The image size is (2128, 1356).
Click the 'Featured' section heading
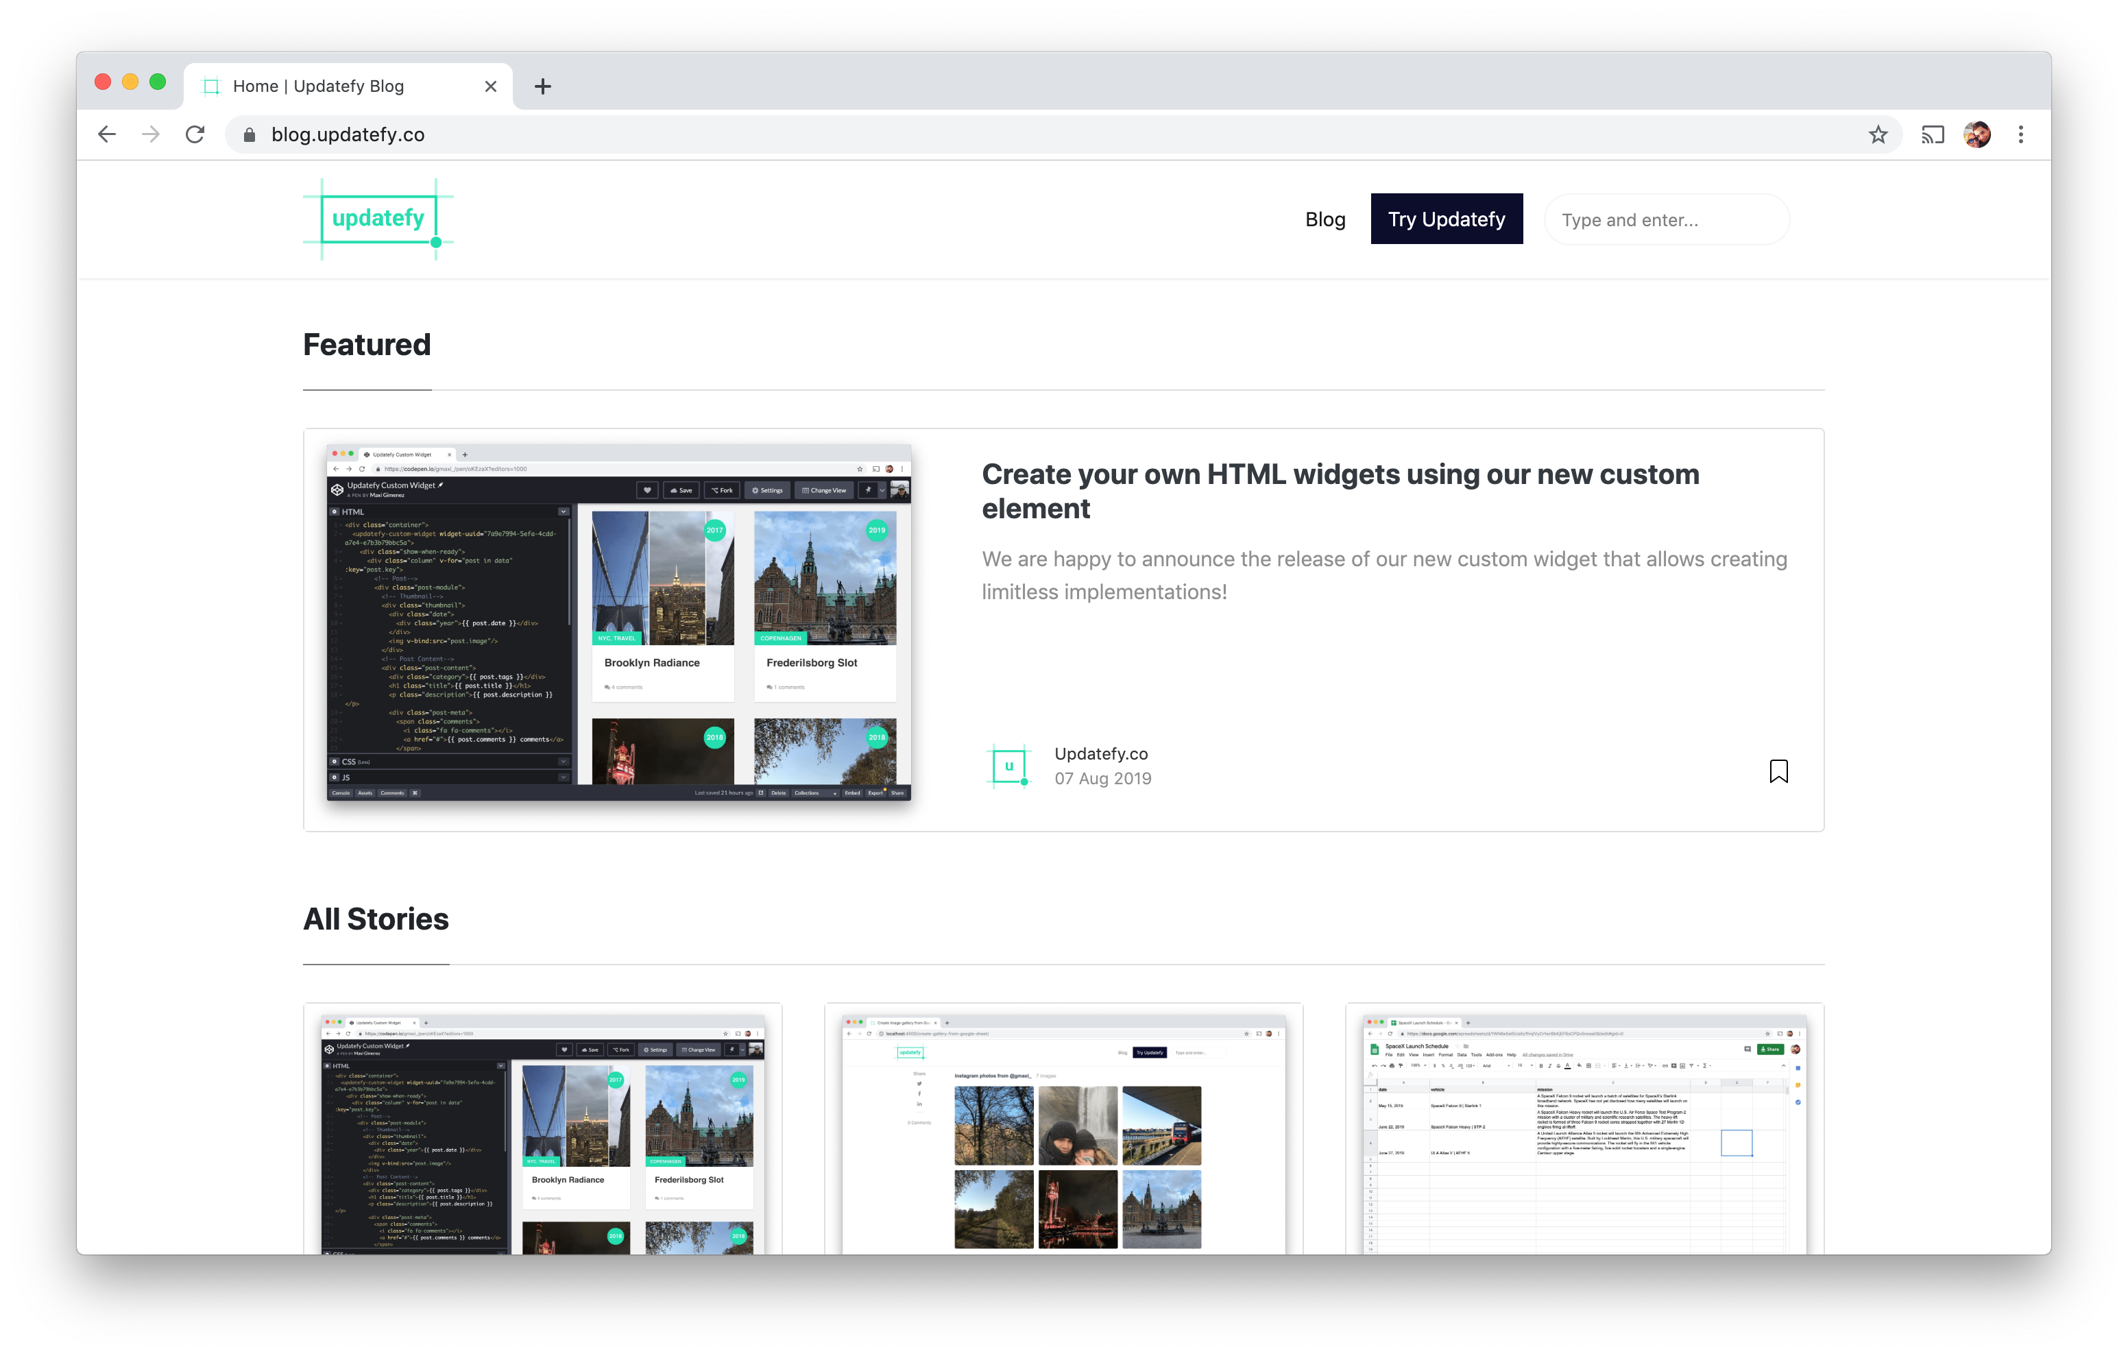[367, 344]
